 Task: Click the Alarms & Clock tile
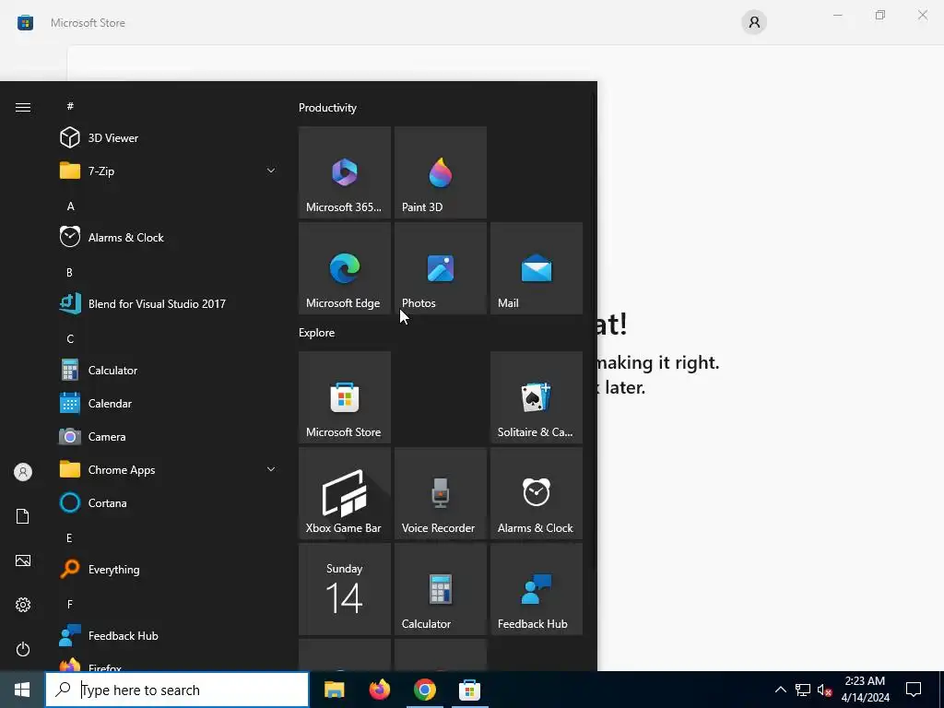(537, 493)
